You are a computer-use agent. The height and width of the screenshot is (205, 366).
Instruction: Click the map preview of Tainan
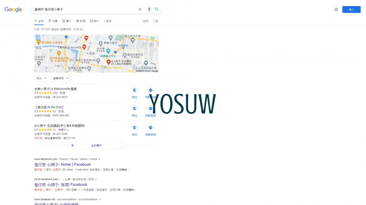point(96,53)
